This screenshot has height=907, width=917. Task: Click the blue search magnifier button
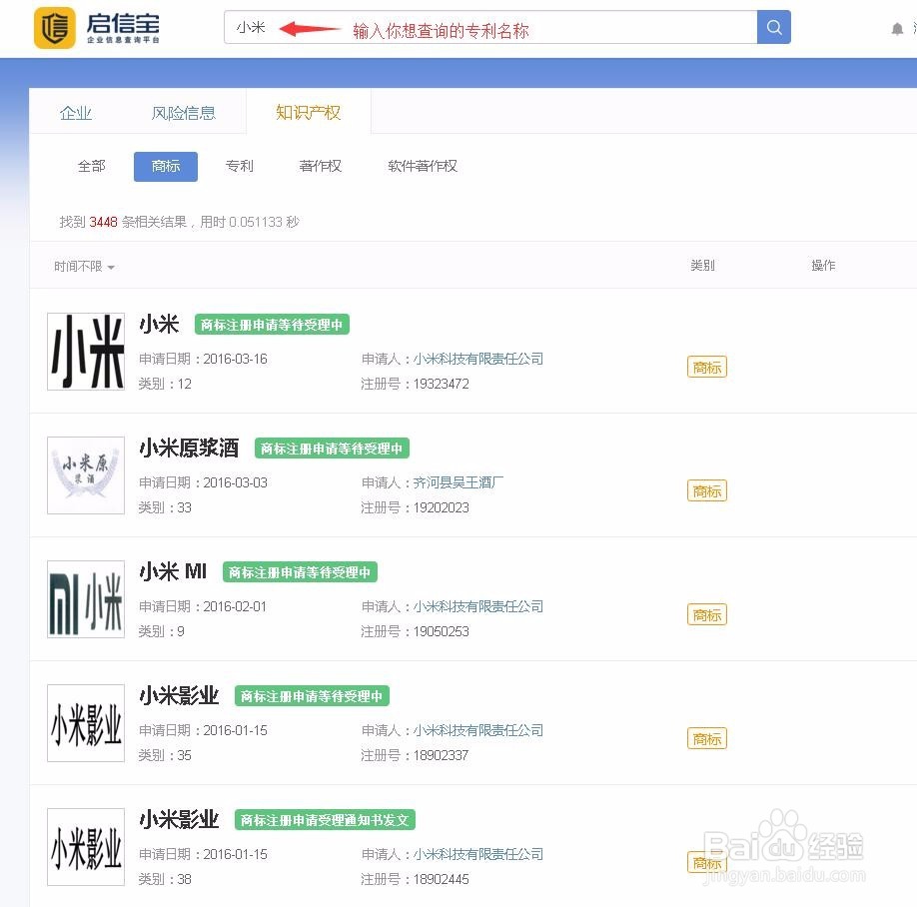[x=774, y=27]
